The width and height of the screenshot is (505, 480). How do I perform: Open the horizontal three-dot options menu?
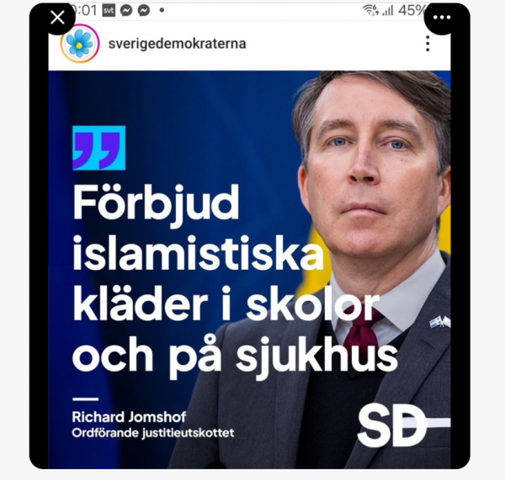442,18
